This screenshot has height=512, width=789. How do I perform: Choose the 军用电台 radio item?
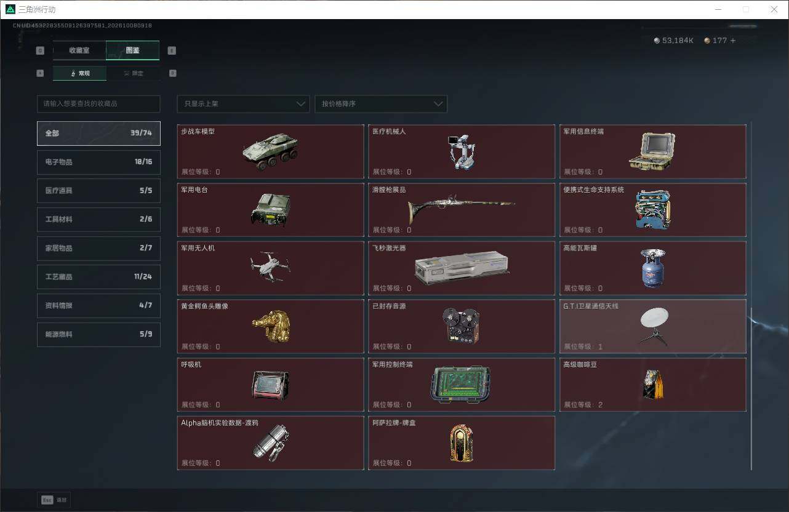pos(270,210)
